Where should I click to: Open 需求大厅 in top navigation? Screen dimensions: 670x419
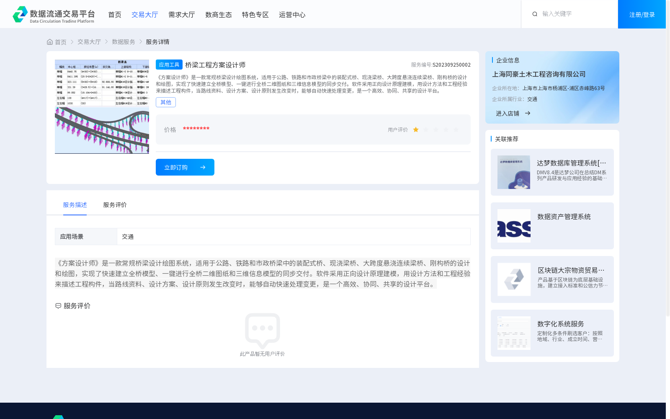pyautogui.click(x=182, y=15)
